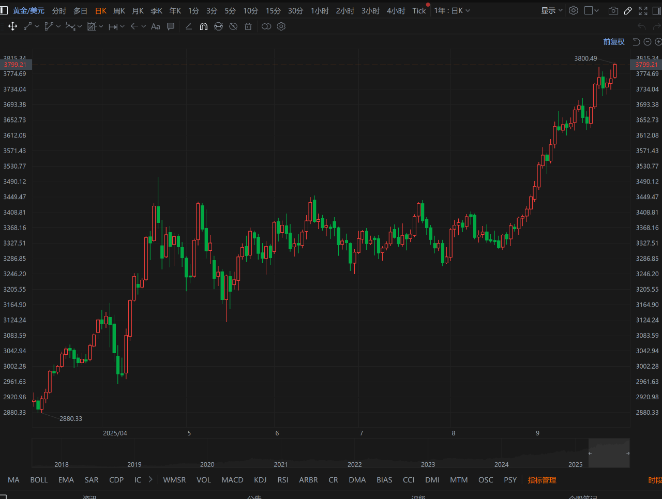Take a chart screenshot with camera icon
Image resolution: width=662 pixels, height=499 pixels.
tap(613, 10)
